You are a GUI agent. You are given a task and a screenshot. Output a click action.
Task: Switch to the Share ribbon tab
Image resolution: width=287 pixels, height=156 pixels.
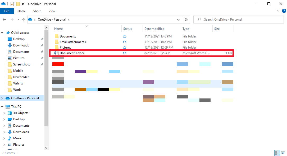(37, 11)
